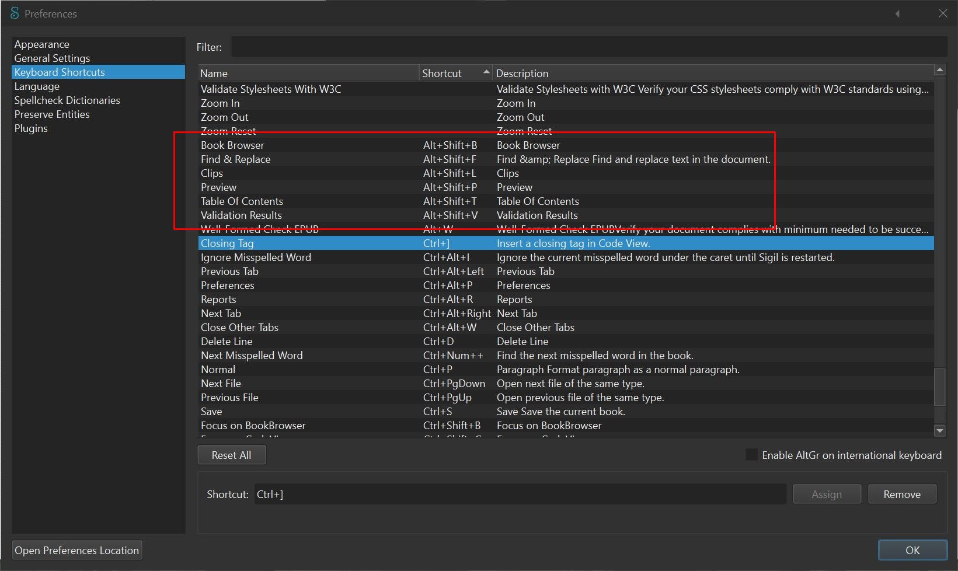The width and height of the screenshot is (958, 571).
Task: Focus the Shortcut entry field showing Ctrl+]
Action: pyautogui.click(x=520, y=495)
